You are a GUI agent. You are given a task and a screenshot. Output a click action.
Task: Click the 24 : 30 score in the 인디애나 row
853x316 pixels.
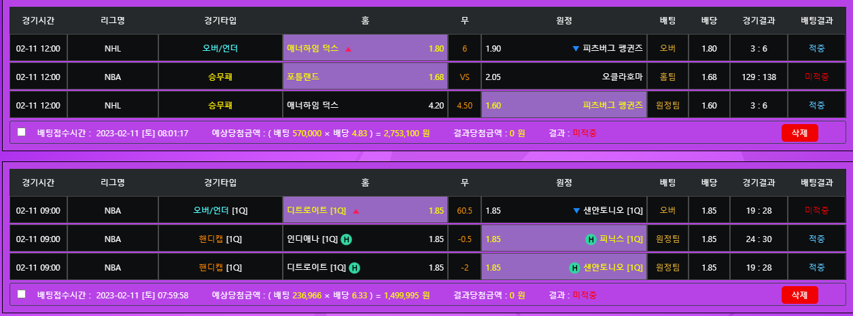click(x=759, y=239)
